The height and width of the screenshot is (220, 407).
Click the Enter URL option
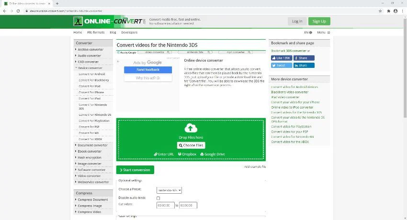pyautogui.click(x=164, y=154)
